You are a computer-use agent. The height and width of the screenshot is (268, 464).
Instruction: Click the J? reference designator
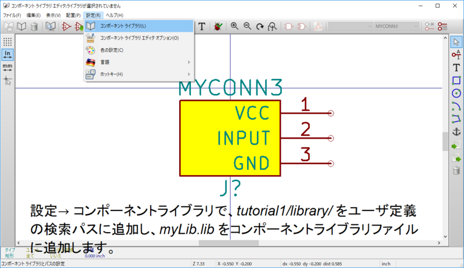click(230, 188)
